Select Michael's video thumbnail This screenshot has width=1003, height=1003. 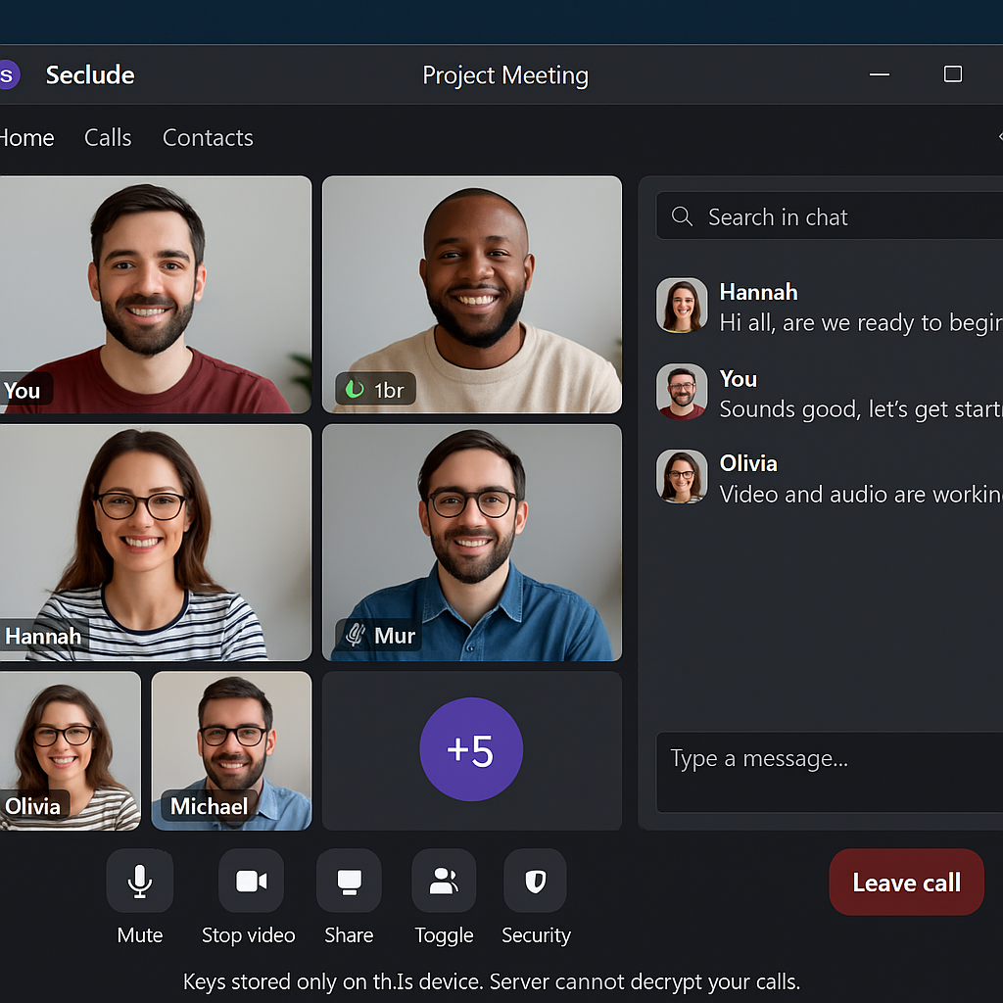(x=231, y=749)
